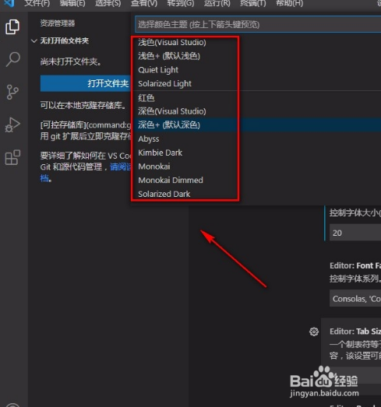Image resolution: width=381 pixels, height=407 pixels.
Task: Follow the 请阅读 documentation link
Action: click(x=120, y=167)
